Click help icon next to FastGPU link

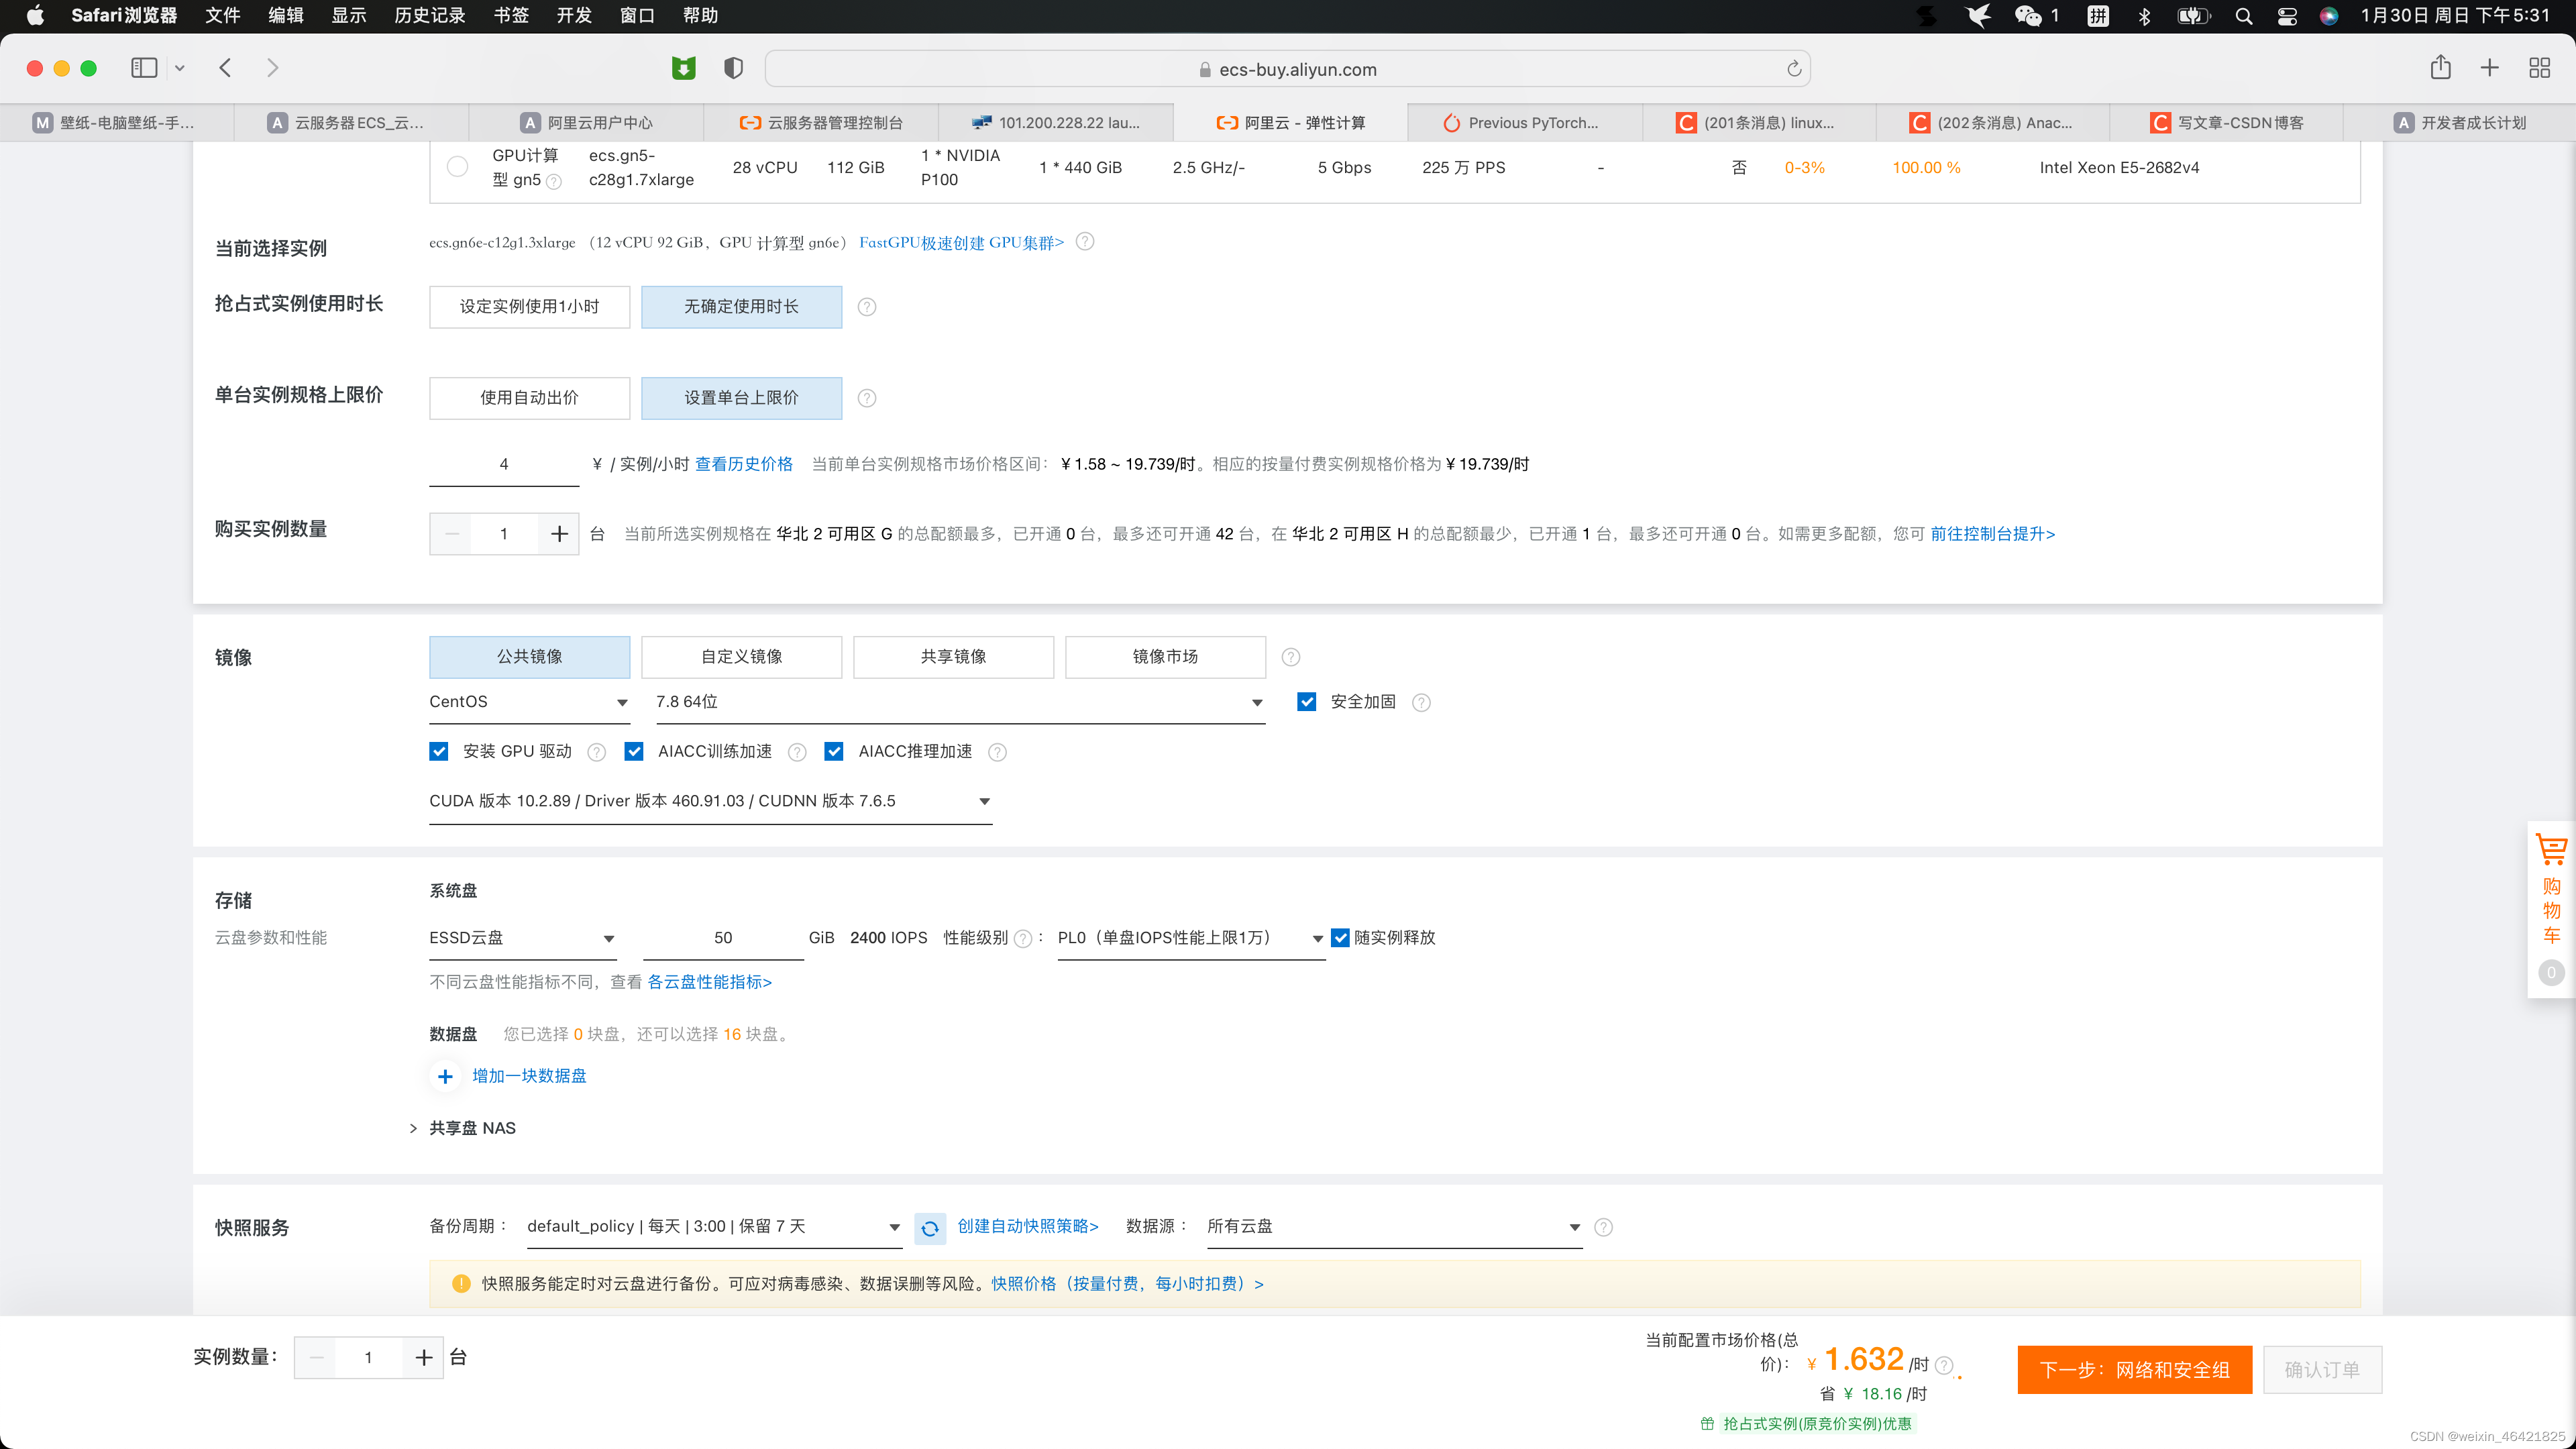1085,242
